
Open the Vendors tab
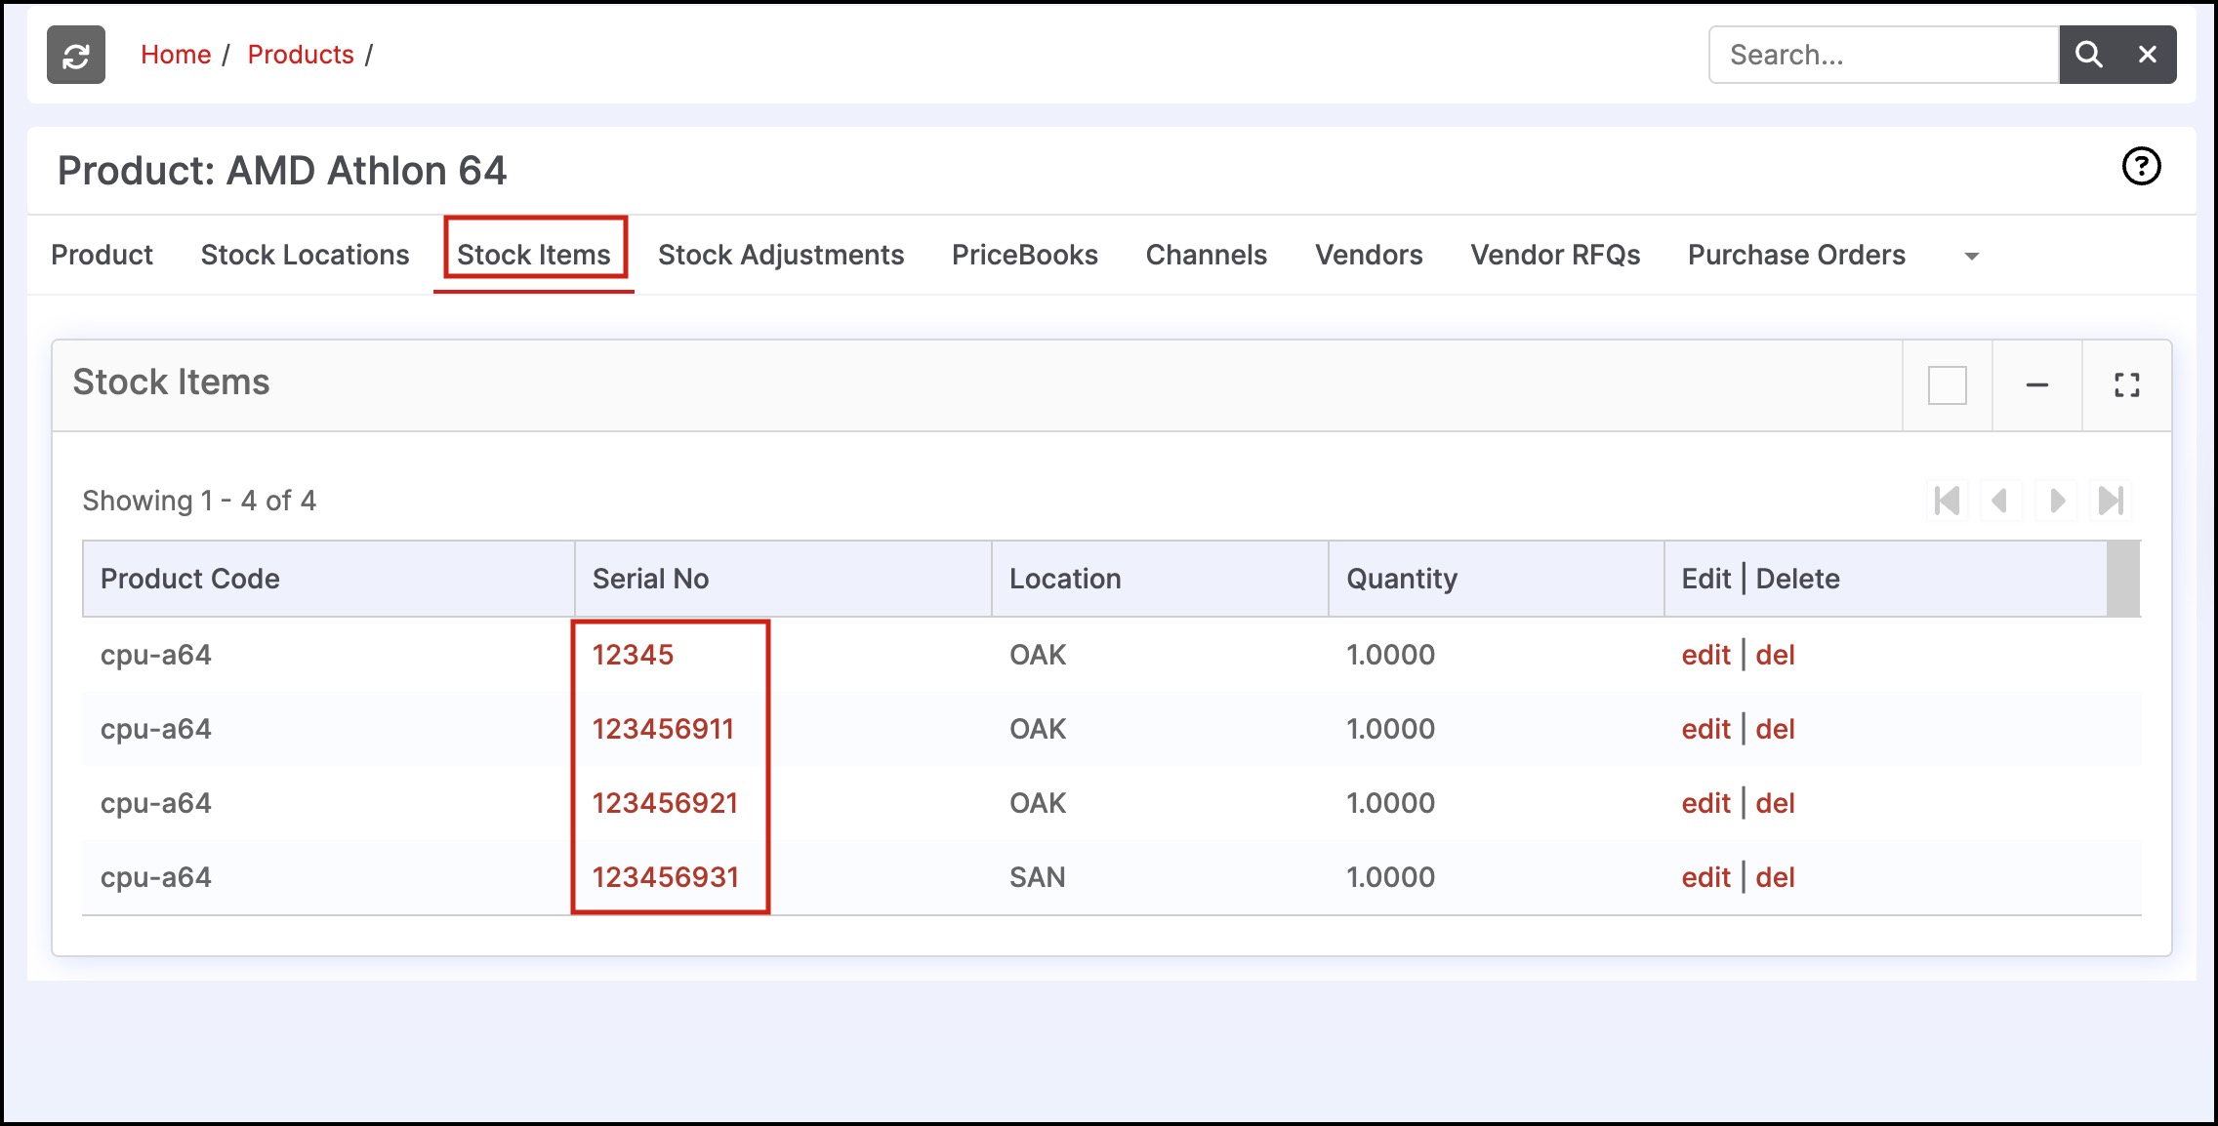tap(1369, 255)
